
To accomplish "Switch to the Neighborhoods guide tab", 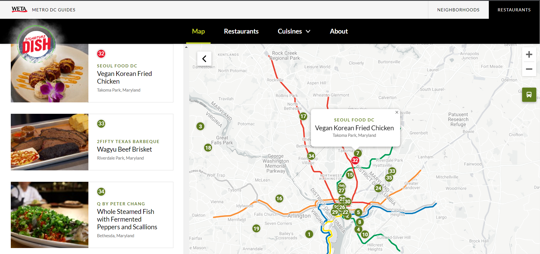I will coord(458,10).
